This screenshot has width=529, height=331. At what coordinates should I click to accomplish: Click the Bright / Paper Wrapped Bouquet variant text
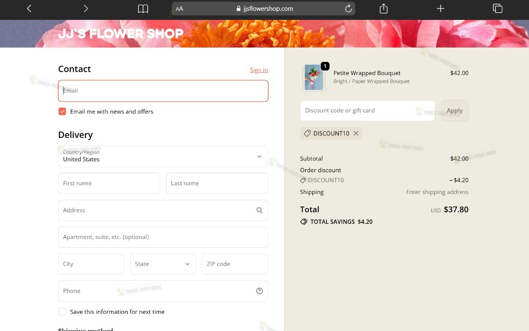tap(372, 81)
